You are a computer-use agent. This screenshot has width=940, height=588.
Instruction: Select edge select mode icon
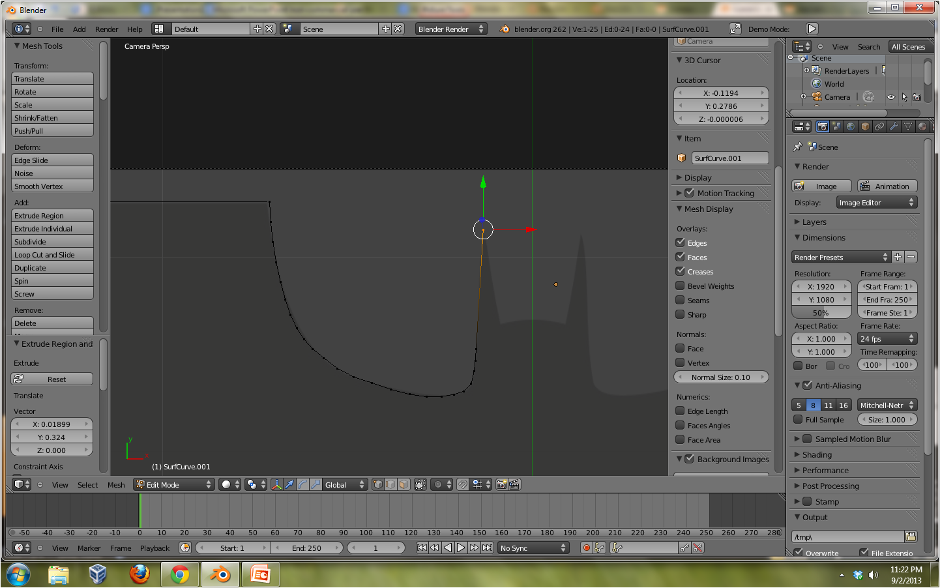click(x=390, y=484)
